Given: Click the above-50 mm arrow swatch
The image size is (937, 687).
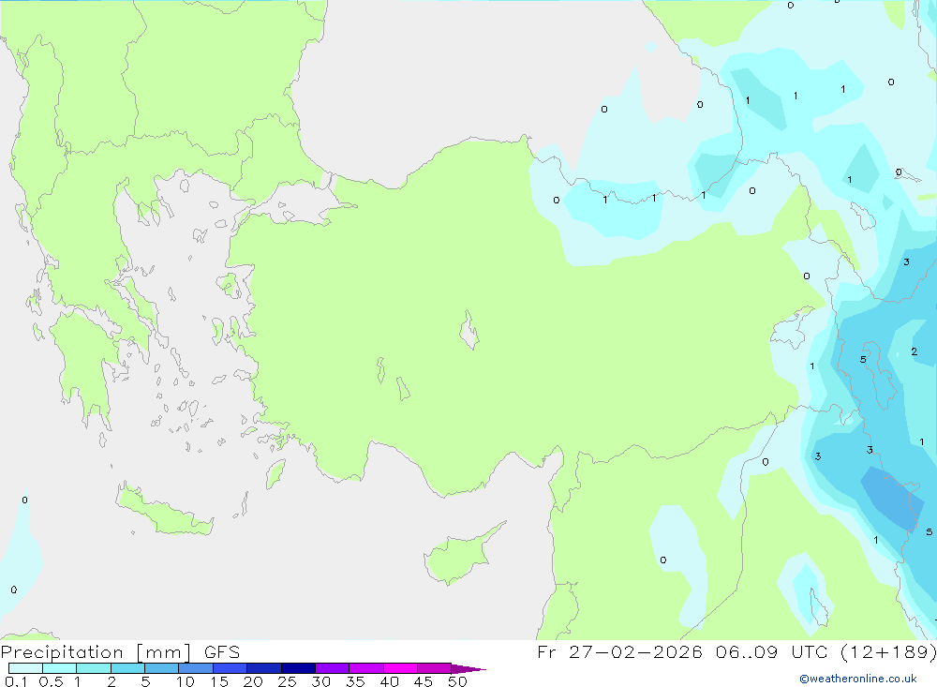Looking at the screenshot, I should (468, 668).
